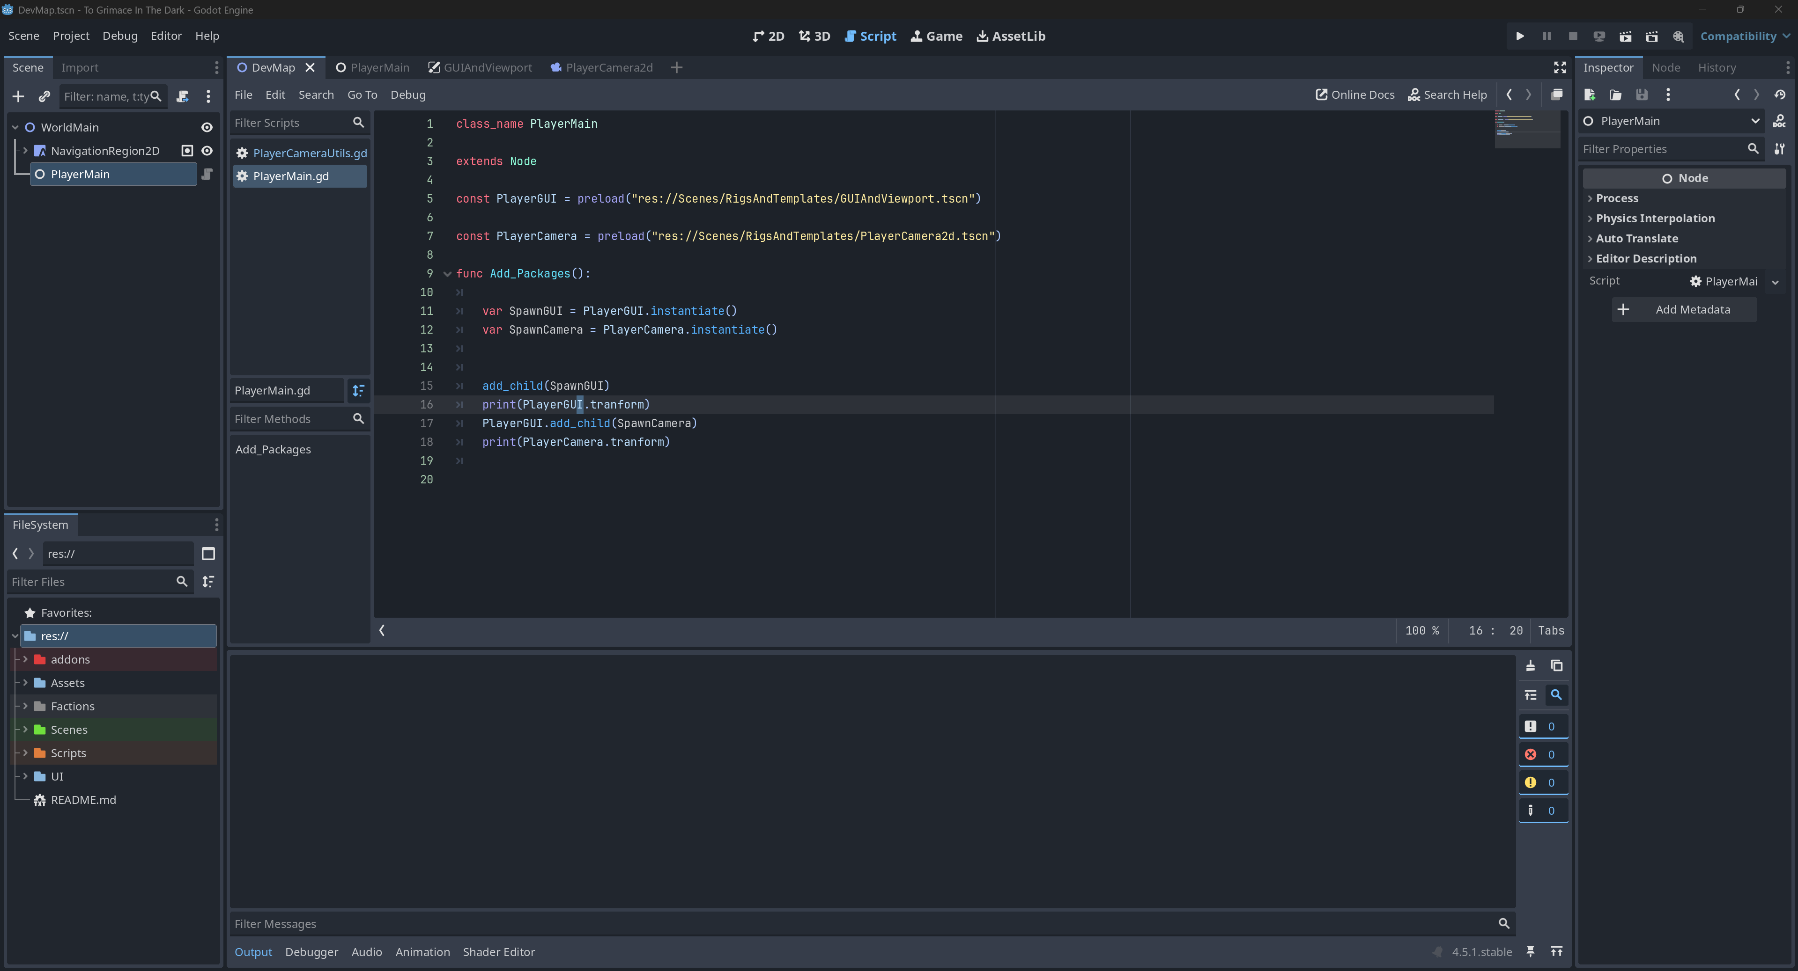This screenshot has width=1798, height=971.
Task: Clear the output panel with the broom icon
Action: point(1530,665)
